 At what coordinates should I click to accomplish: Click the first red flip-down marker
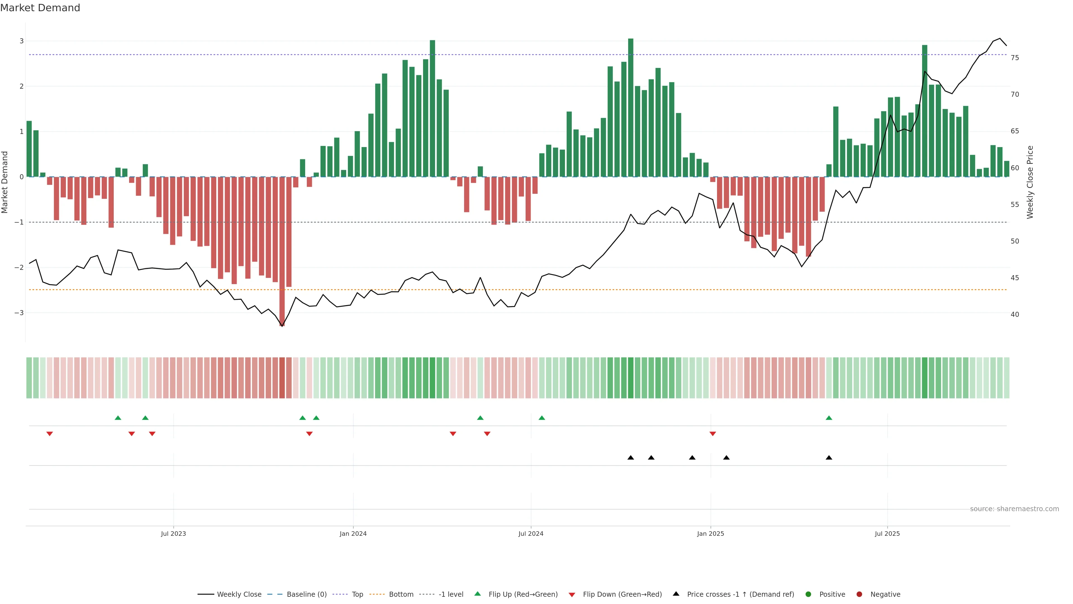[x=49, y=434]
